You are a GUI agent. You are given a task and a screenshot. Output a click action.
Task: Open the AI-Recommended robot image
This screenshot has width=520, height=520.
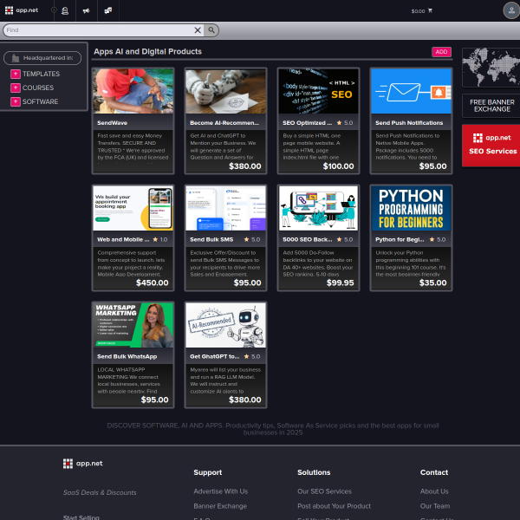(x=225, y=325)
